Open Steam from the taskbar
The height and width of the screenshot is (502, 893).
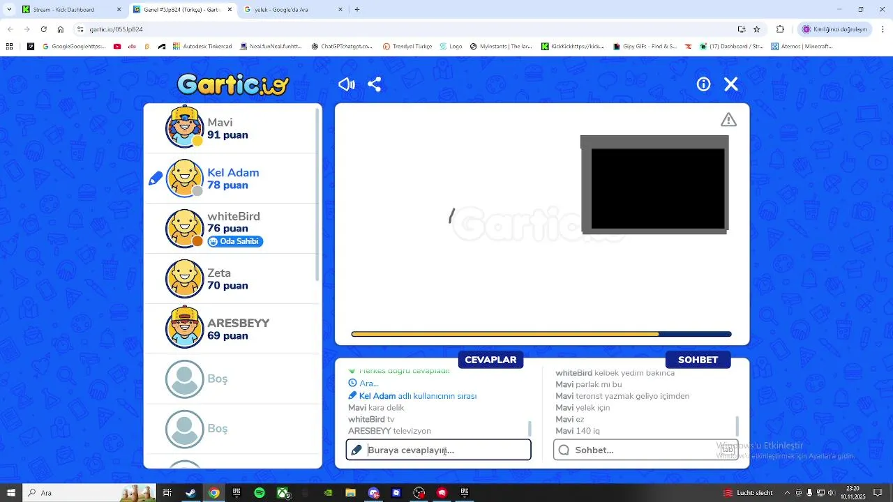click(x=190, y=493)
